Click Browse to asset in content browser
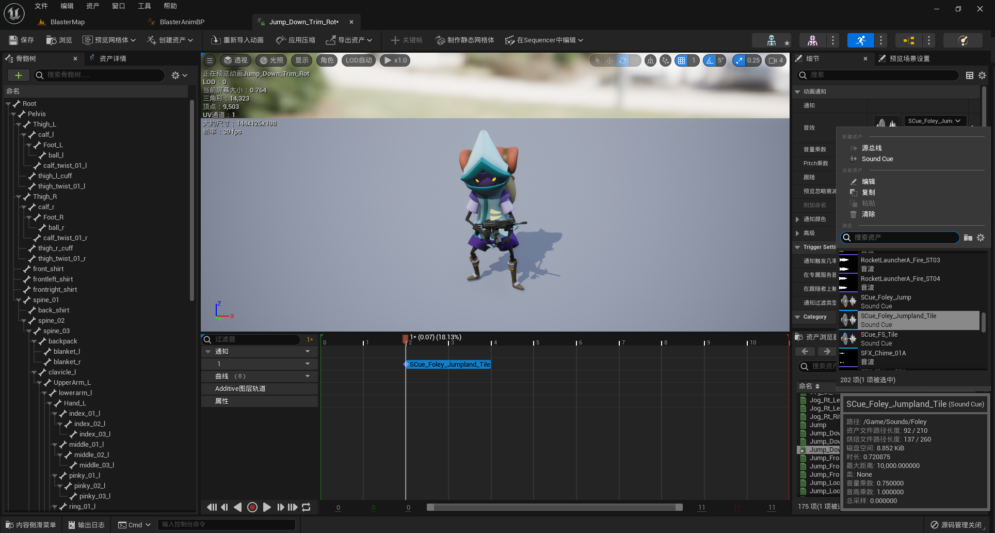This screenshot has height=533, width=995. (x=59, y=40)
